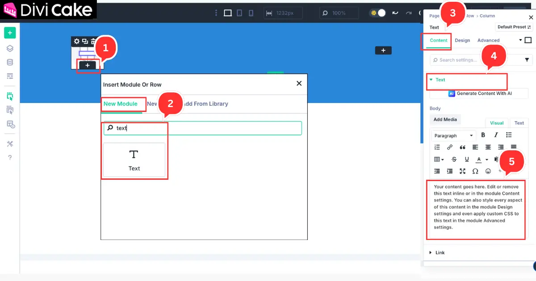Align text center
Image resolution: width=536 pixels, height=281 pixels.
[x=488, y=147]
